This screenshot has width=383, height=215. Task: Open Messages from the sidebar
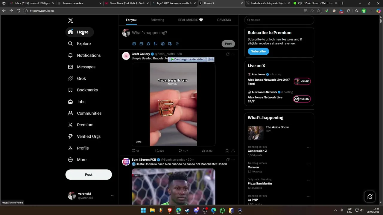click(x=82, y=67)
